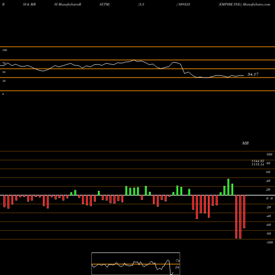The image size is (275, 275).
Task: Open the mini RSI thumbnail chart at the bottom
Action: [136, 263]
